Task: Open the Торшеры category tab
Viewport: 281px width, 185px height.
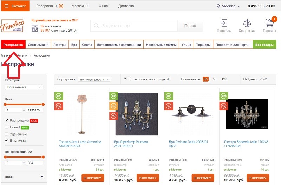Action: tap(203, 45)
